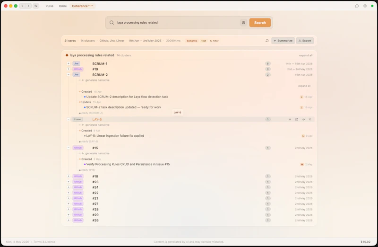
Task: Expand the #26 cluster
Action: click(69, 220)
